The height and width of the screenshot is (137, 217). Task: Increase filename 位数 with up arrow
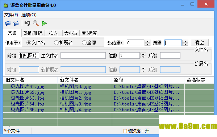pos(143,54)
